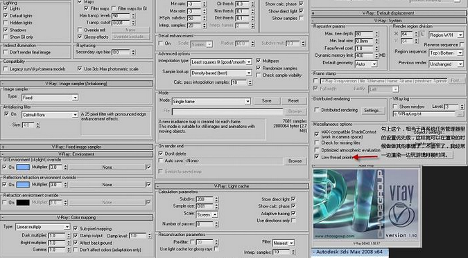This screenshot has height=258, width=468.
Task: Click GI Environment None map button
Action: point(107,167)
